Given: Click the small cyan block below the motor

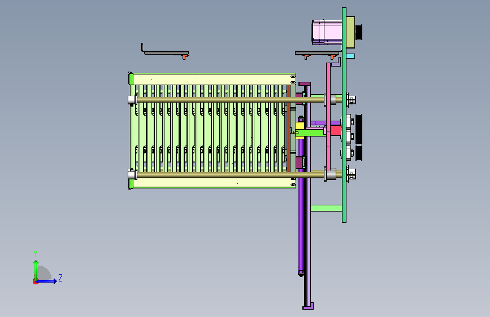Looking at the screenshot, I should pos(350,56).
